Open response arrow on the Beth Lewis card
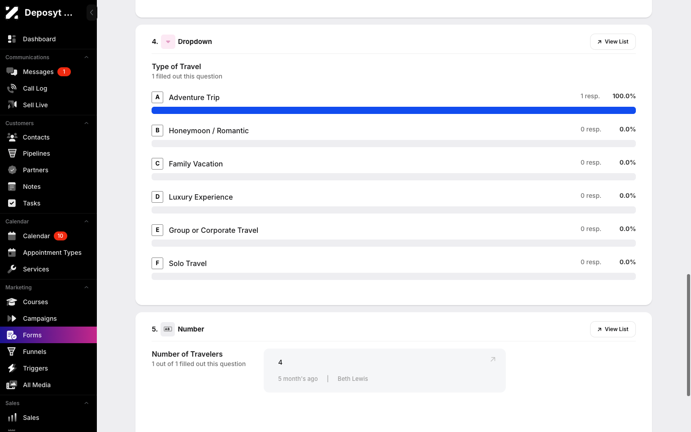 pos(493,359)
